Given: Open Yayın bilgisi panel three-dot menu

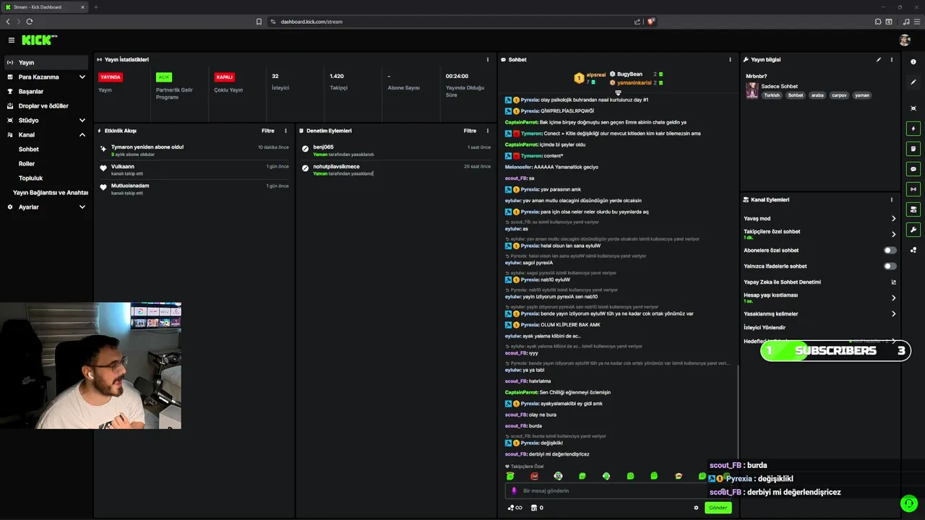Looking at the screenshot, I should [892, 59].
